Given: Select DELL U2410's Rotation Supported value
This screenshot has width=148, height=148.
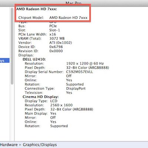Looking at the screenshot, I should 75,84.
